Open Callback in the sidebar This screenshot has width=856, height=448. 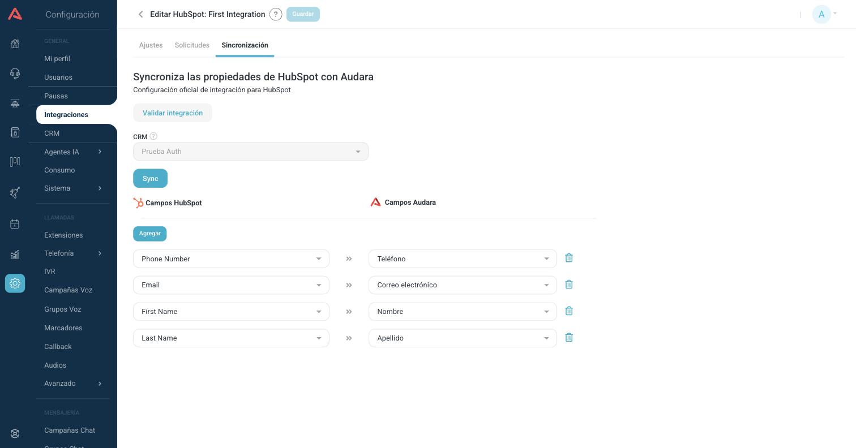tap(58, 347)
